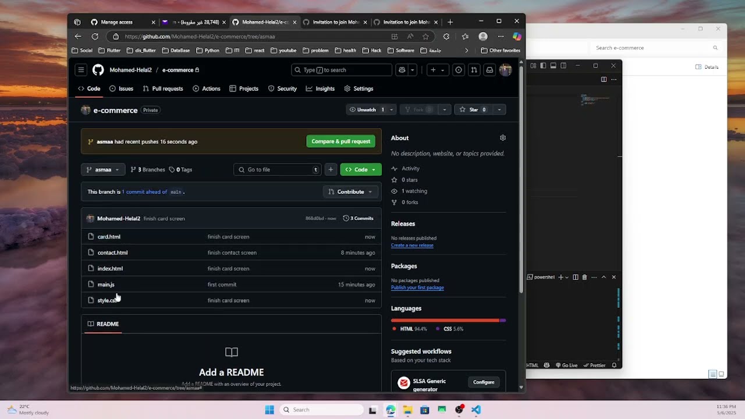Open the 1 commit ahead of link
This screenshot has width=745, height=419.
tap(144, 191)
